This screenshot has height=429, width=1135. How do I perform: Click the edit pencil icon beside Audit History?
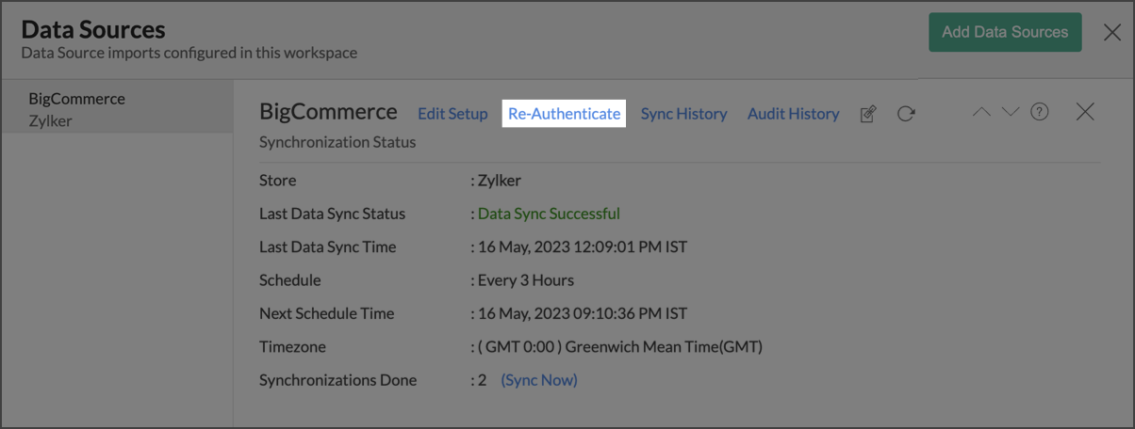(868, 114)
